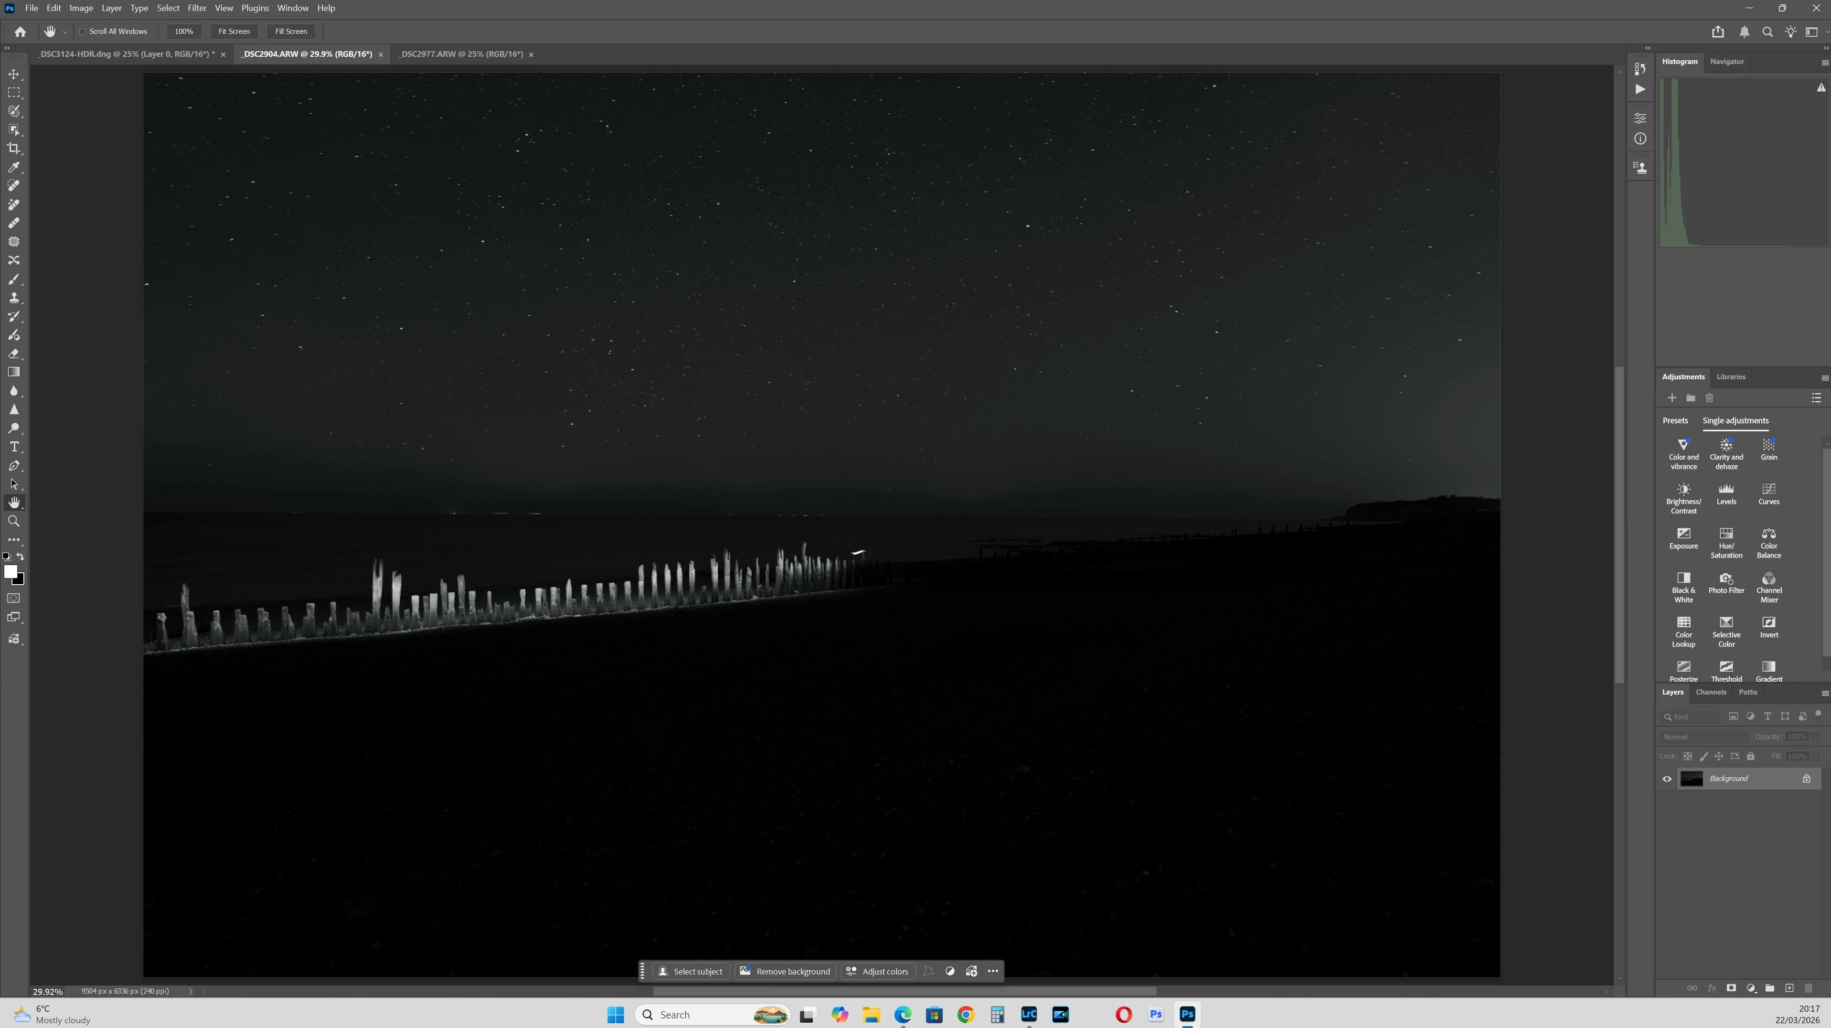
Task: Select the Eyedropper tool
Action: pos(13,167)
